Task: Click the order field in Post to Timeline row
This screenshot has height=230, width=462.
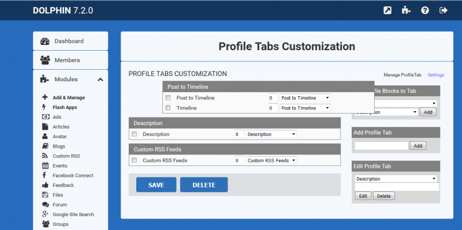Action: 273,98
